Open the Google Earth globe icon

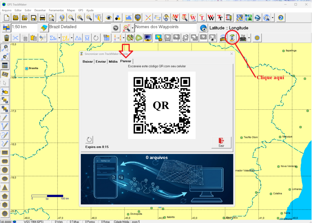(257, 18)
